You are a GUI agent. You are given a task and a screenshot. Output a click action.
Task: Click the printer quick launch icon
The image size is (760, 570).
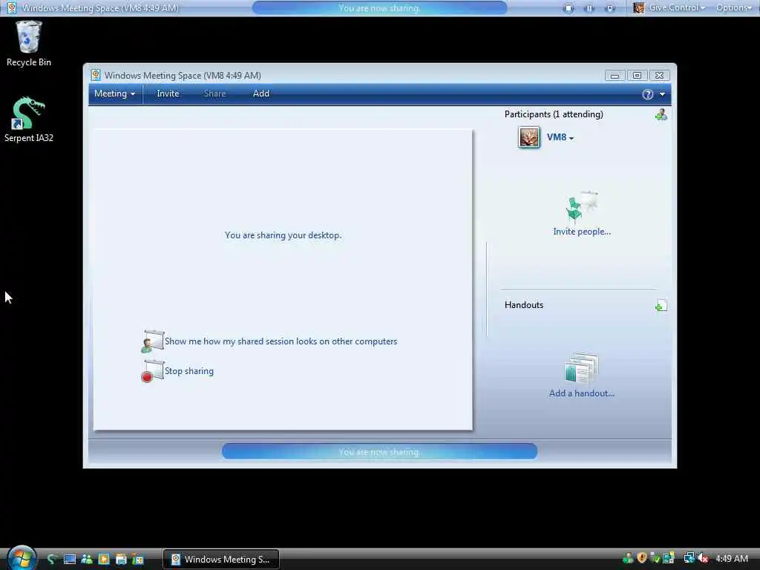pyautogui.click(x=121, y=560)
